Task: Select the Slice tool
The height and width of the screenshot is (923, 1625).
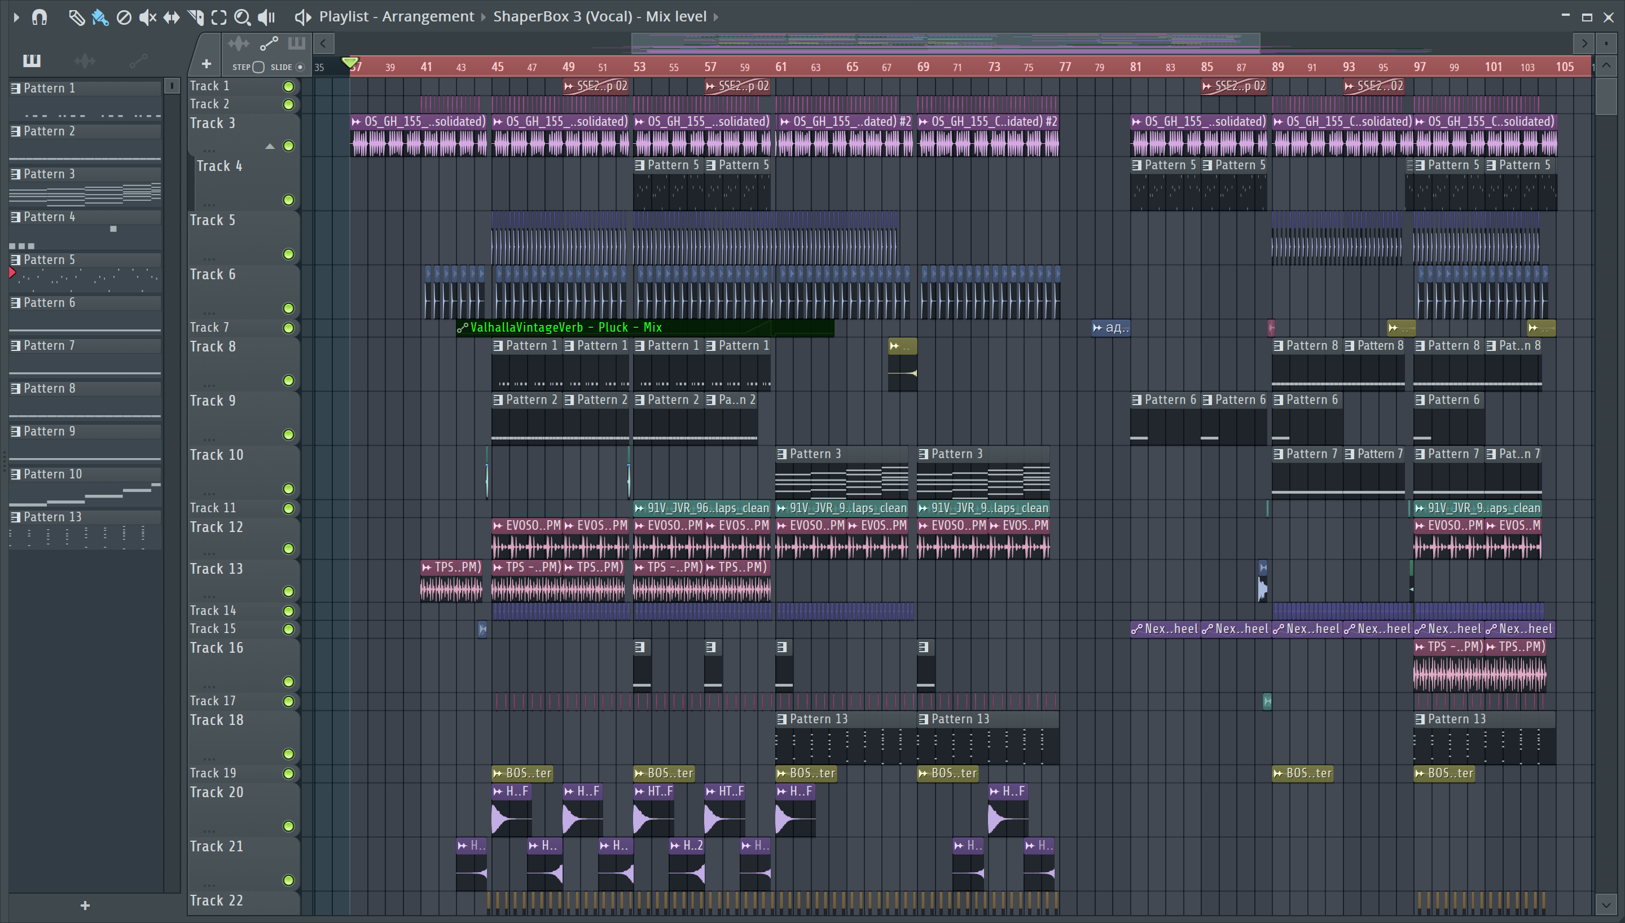Action: [195, 17]
